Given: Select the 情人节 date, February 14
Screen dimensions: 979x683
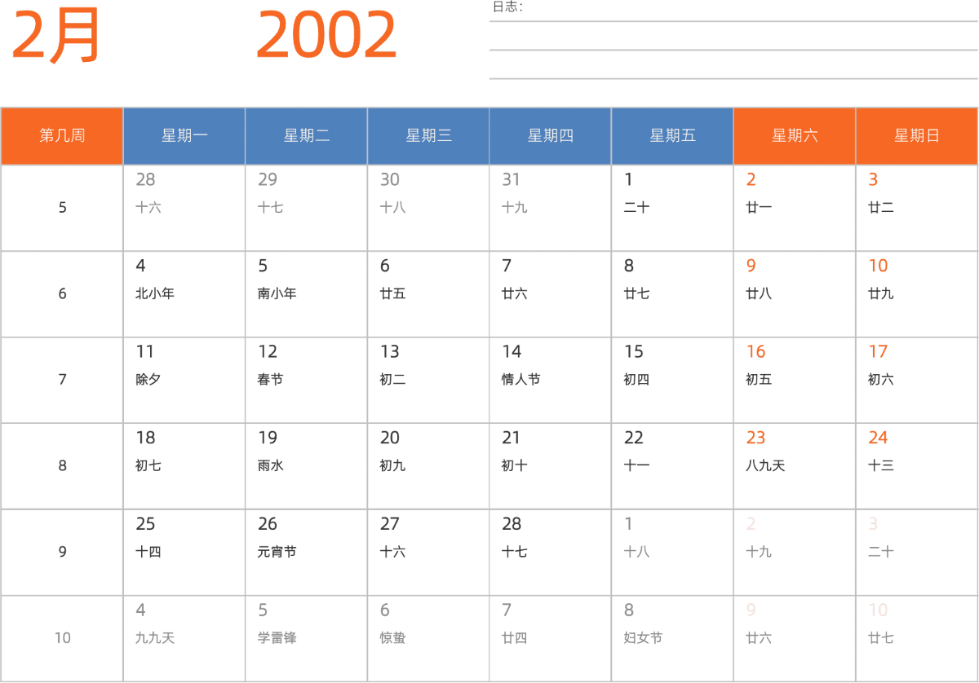Looking at the screenshot, I should [551, 380].
